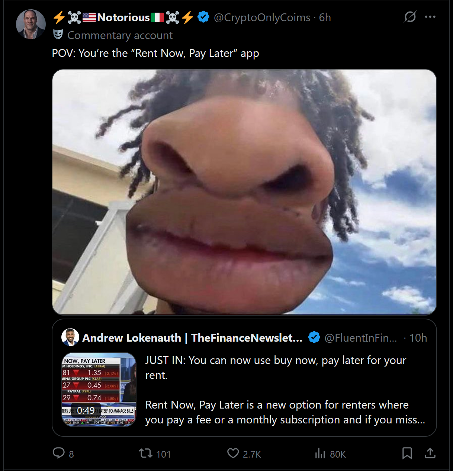Click Notorious's blue verified checkmark badge
The image size is (453, 471).
point(203,17)
